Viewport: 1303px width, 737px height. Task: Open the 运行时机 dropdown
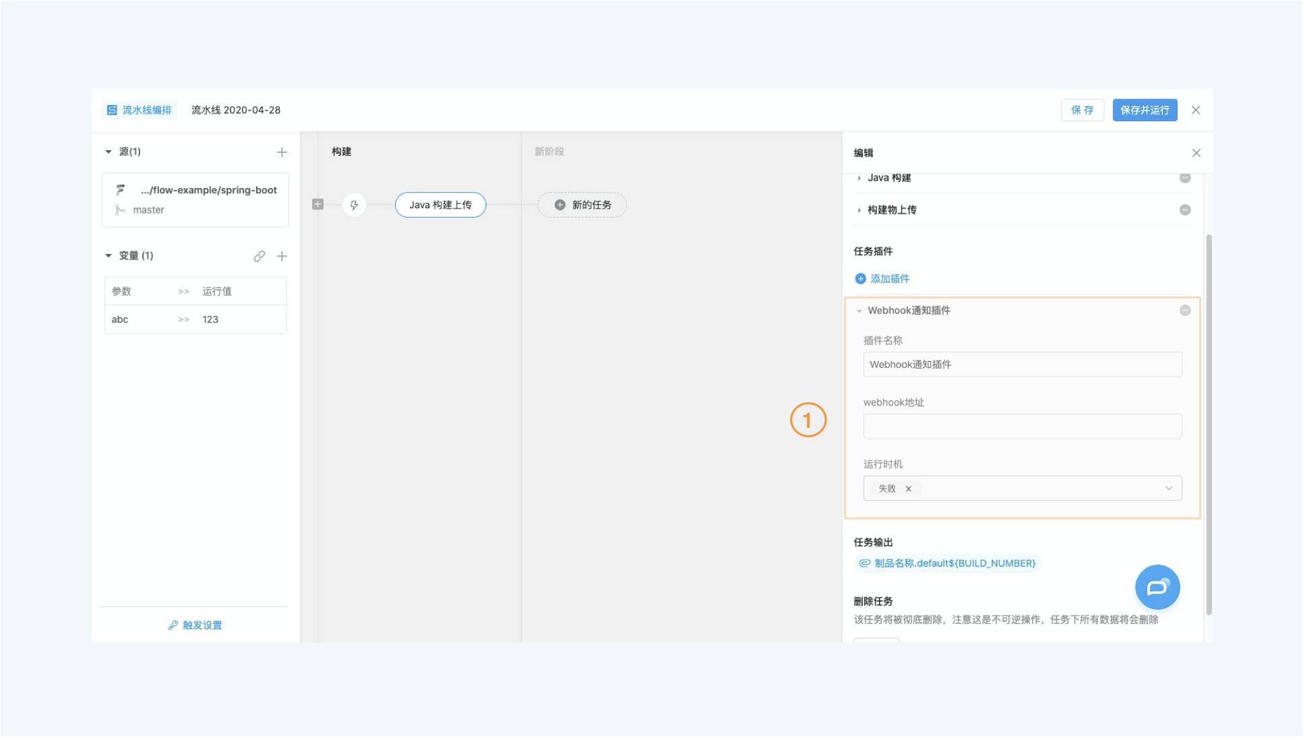pyautogui.click(x=1170, y=488)
